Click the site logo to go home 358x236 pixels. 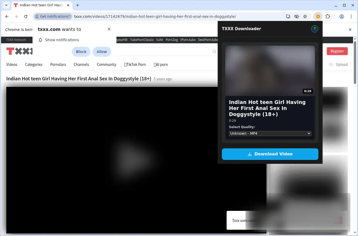[19, 51]
